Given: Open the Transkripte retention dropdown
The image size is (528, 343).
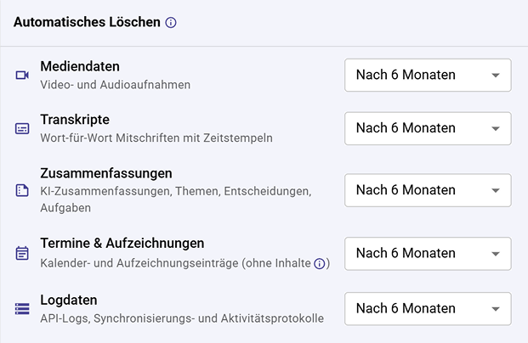Looking at the screenshot, I should click(427, 128).
